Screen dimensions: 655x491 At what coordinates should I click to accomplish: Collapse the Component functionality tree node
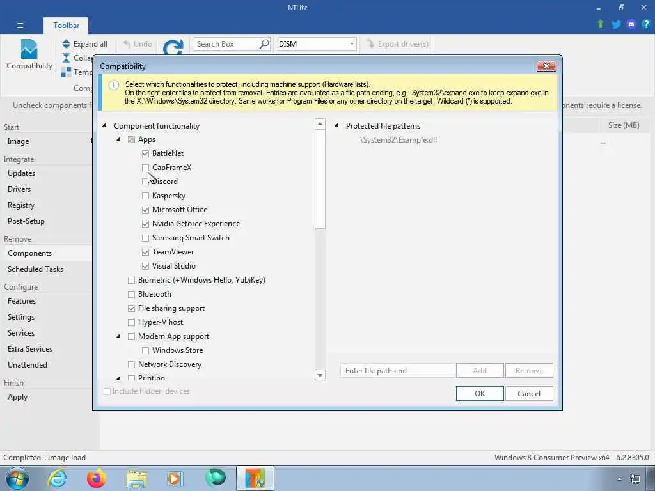pyautogui.click(x=104, y=126)
